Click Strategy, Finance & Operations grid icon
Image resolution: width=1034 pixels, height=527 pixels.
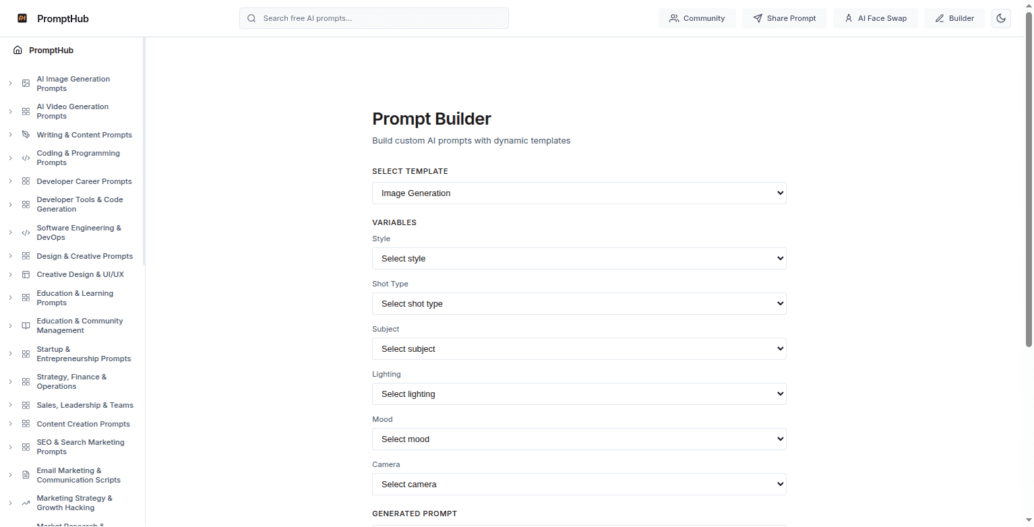26,381
